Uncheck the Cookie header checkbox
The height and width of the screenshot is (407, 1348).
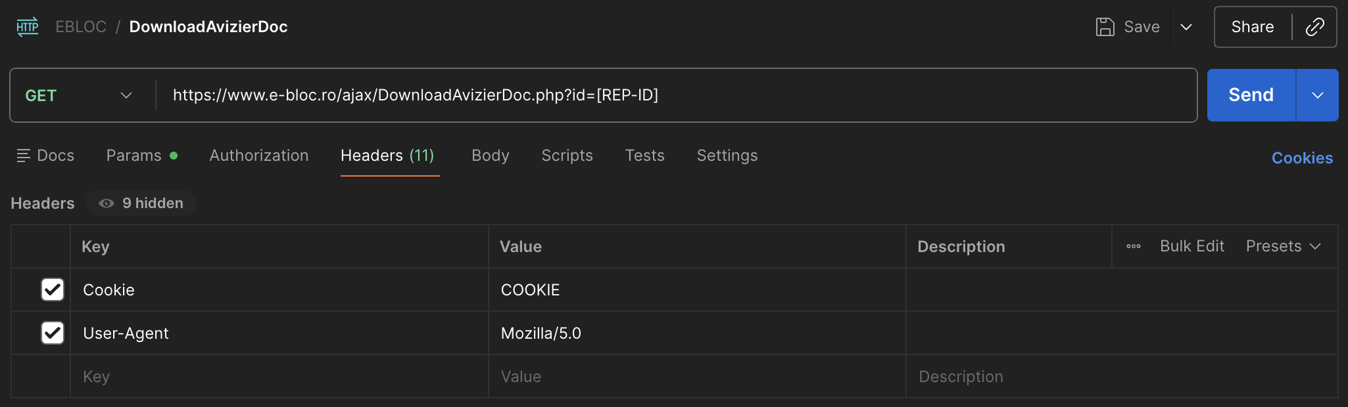[53, 289]
